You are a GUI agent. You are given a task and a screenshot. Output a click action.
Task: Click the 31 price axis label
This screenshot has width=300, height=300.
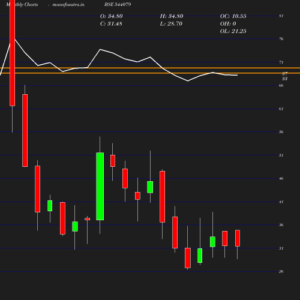tap(281, 248)
